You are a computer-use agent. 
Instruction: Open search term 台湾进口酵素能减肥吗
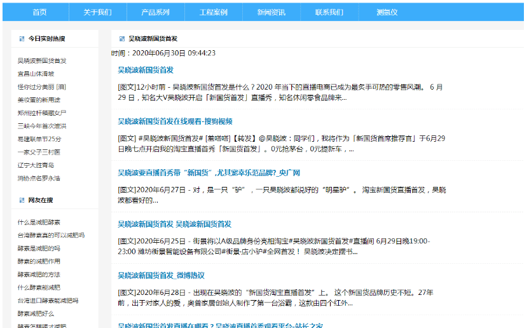pos(48,301)
